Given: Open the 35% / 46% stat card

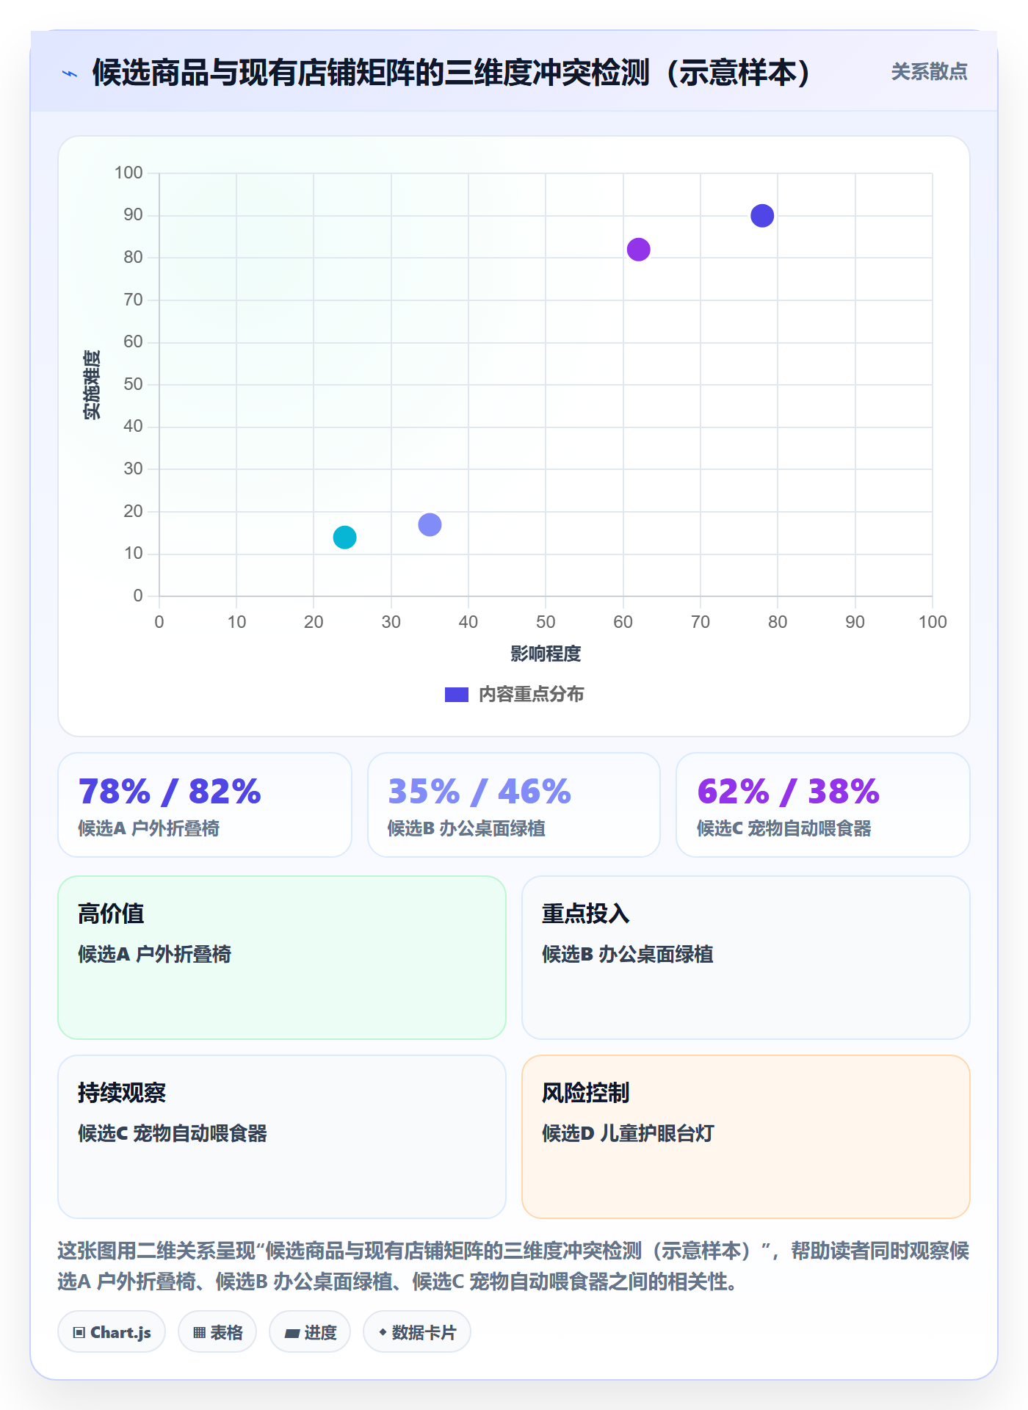Looking at the screenshot, I should coord(514,805).
